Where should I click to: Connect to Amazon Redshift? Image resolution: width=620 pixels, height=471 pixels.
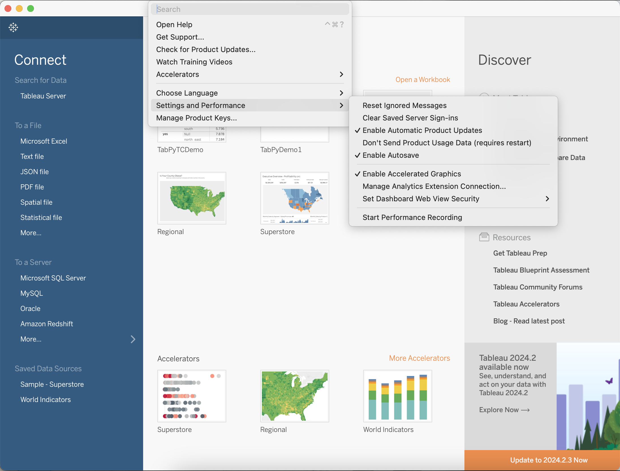(47, 324)
